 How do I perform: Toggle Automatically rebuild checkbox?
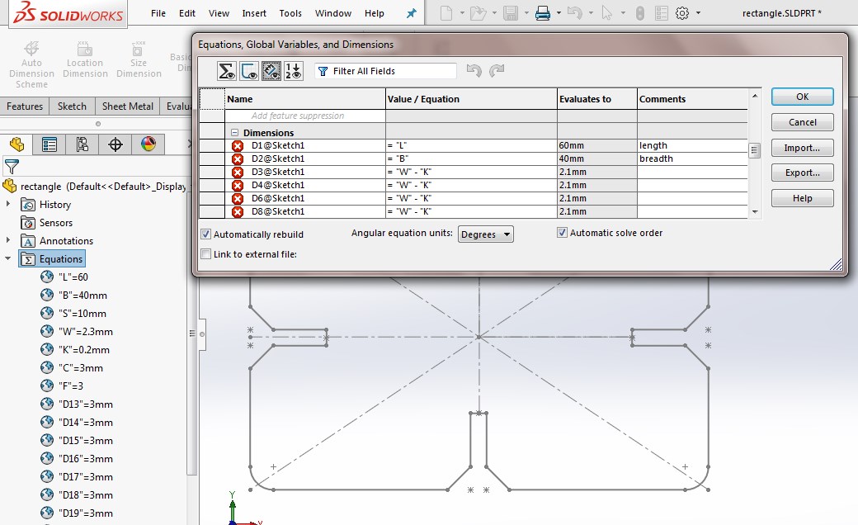coord(205,234)
